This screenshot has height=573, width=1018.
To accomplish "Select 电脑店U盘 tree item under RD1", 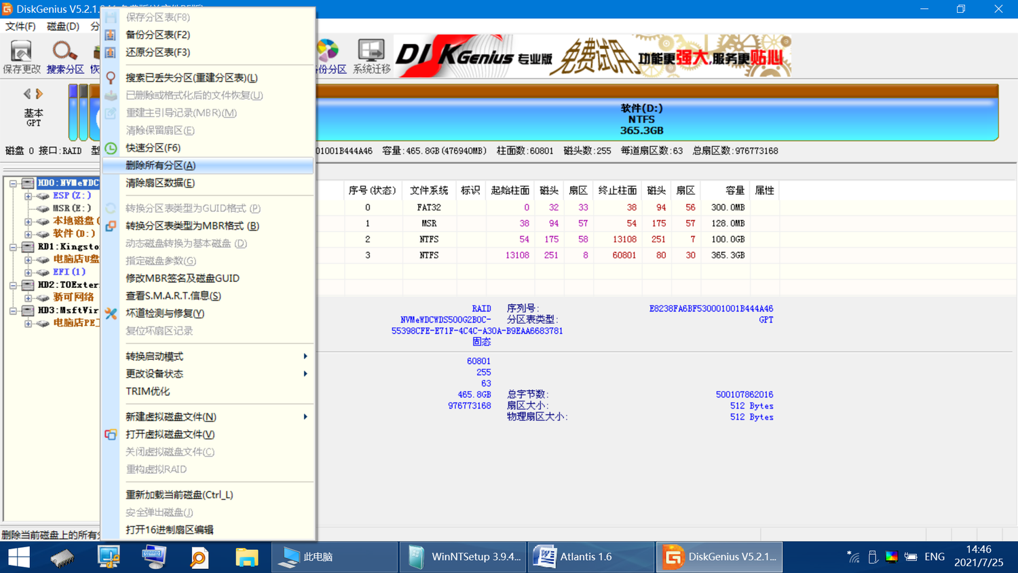I will coord(76,259).
